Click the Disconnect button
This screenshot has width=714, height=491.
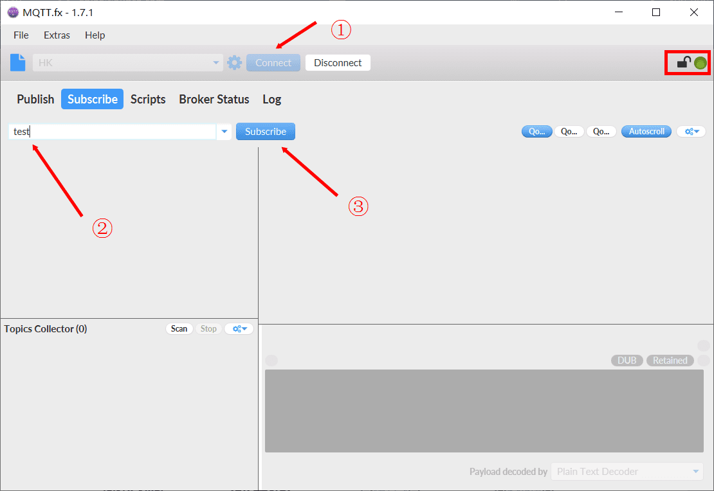coord(338,63)
